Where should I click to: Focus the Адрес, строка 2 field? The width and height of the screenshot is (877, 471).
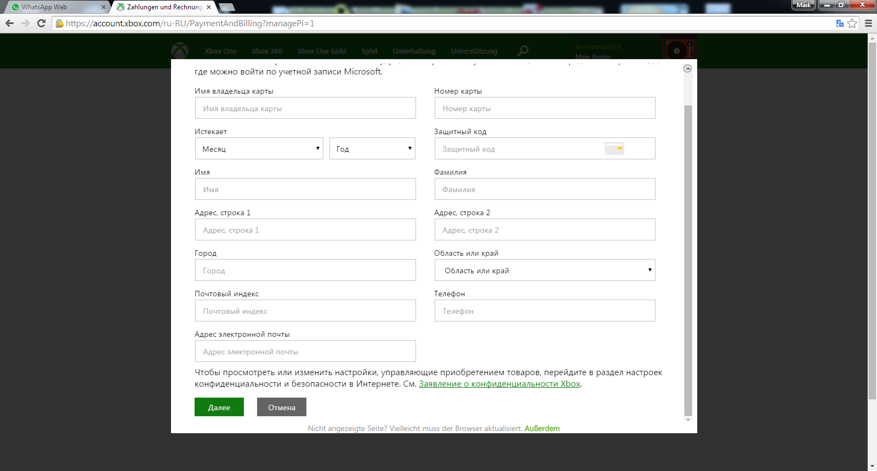(x=545, y=229)
